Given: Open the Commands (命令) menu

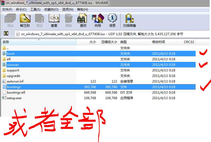Looking at the screenshot, I should click(x=21, y=10).
